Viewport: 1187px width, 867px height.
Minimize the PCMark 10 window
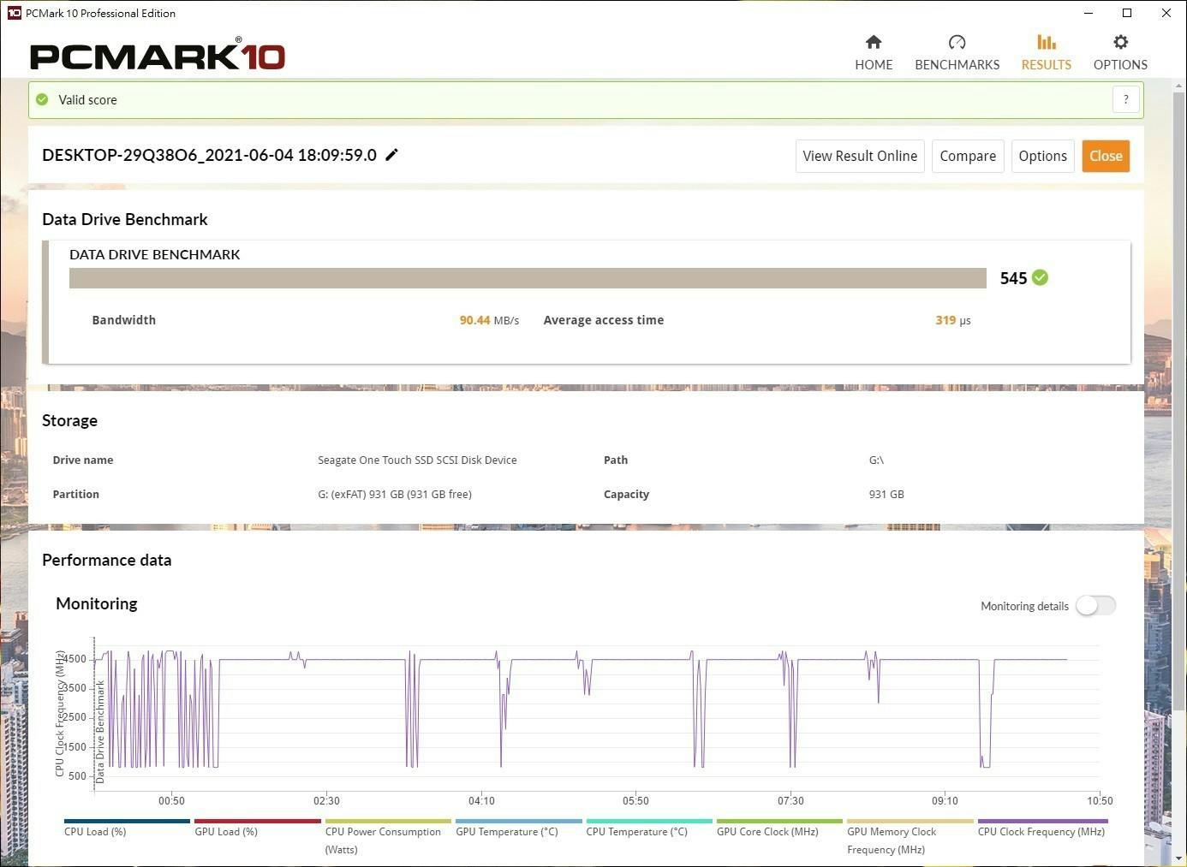click(1089, 13)
